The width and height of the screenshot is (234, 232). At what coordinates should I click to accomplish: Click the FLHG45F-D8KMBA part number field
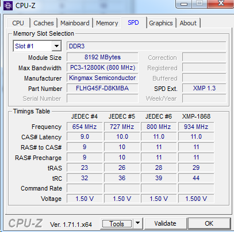(x=102, y=88)
